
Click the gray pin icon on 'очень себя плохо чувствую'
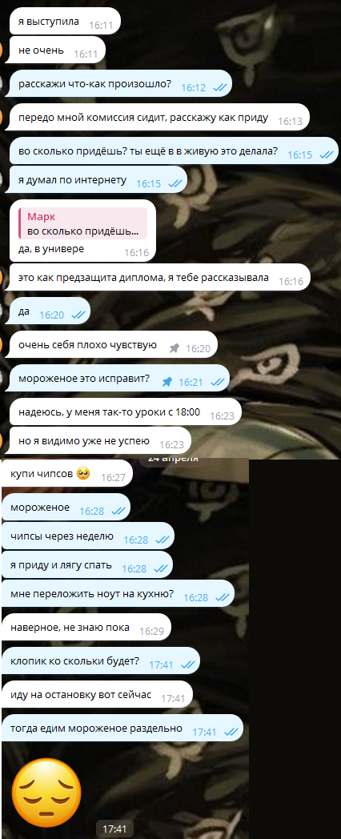(174, 348)
